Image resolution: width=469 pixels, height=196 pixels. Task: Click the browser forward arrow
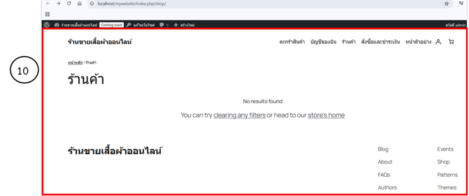click(x=58, y=4)
